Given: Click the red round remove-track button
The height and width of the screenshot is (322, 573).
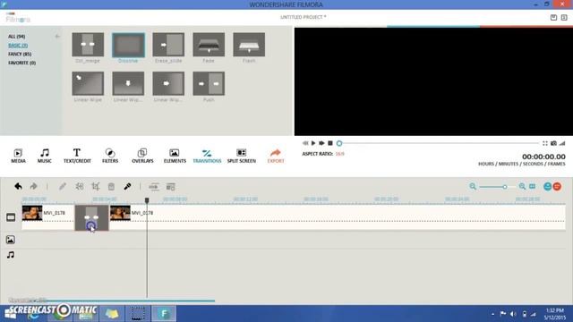Looking at the screenshot, I should tap(557, 187).
